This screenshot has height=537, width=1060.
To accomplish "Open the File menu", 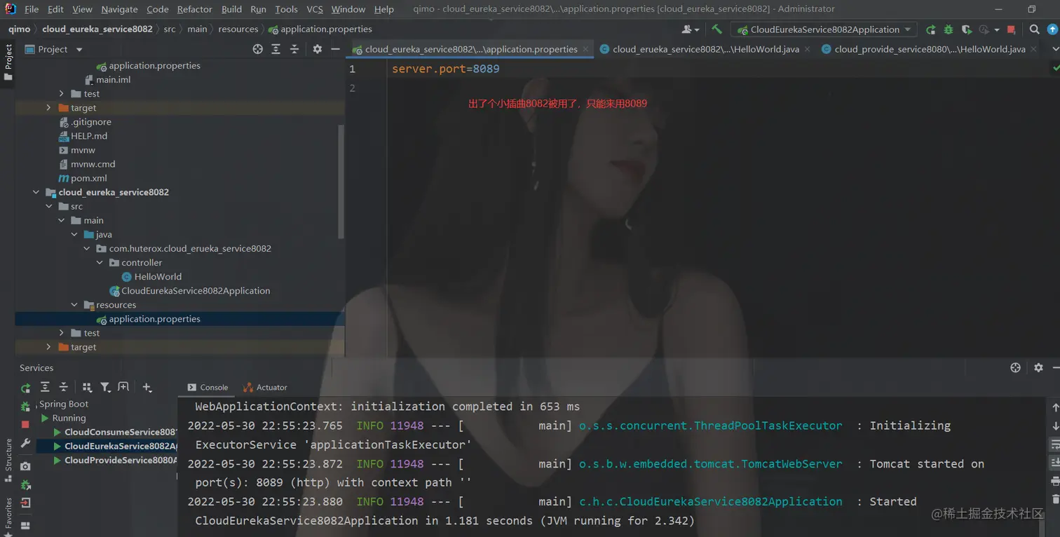I will (32, 9).
